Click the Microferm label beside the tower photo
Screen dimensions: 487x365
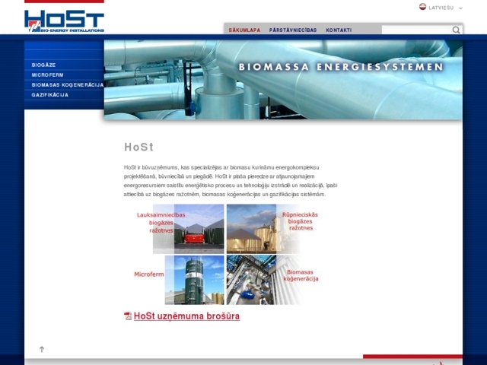[x=149, y=274]
